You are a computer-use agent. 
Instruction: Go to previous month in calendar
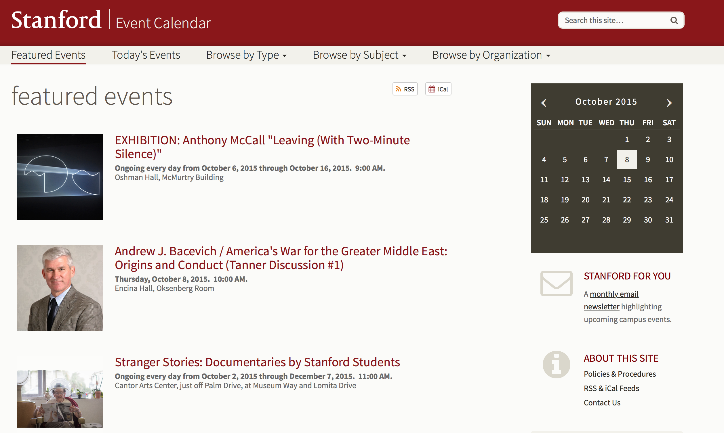coord(544,103)
